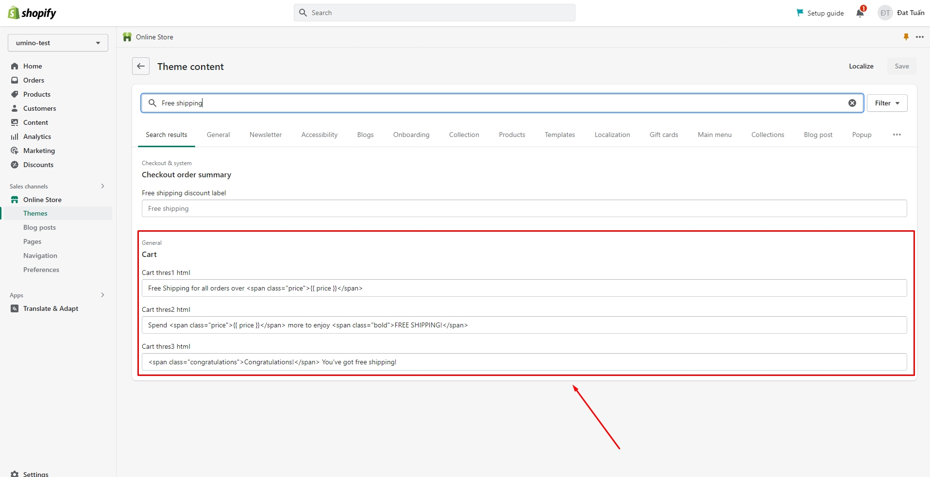Go to Blog posts in the sidebar
This screenshot has height=477, width=930.
(x=39, y=227)
